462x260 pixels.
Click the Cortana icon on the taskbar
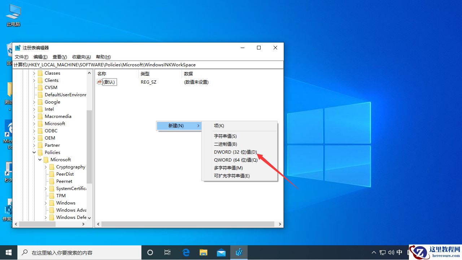coord(150,252)
